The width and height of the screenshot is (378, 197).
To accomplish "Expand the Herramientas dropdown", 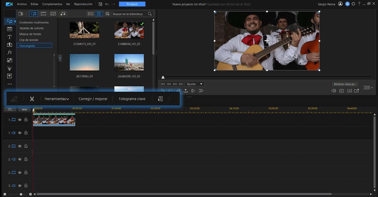I will 57,99.
